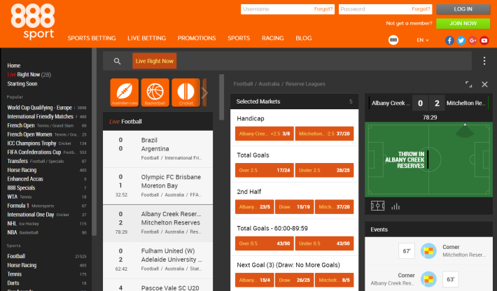Click the LOG IN button

463,9
